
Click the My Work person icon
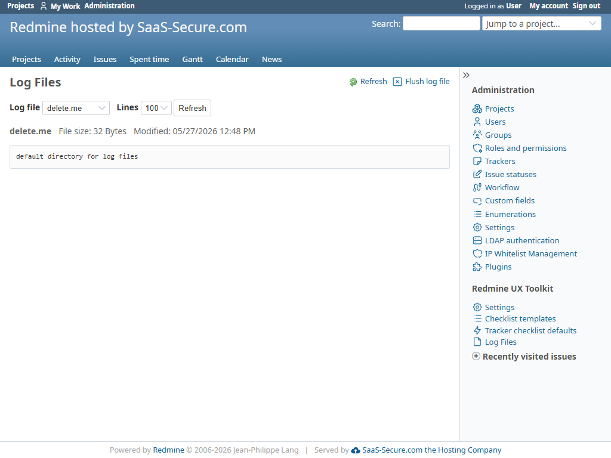44,6
